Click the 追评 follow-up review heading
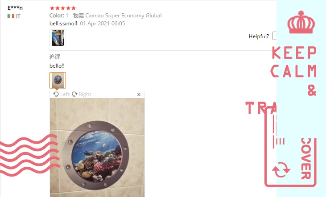Screen dimensions: 326x197 [55, 56]
